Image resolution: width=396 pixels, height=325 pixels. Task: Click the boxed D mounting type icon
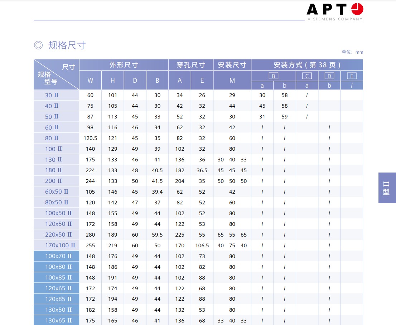coord(329,76)
